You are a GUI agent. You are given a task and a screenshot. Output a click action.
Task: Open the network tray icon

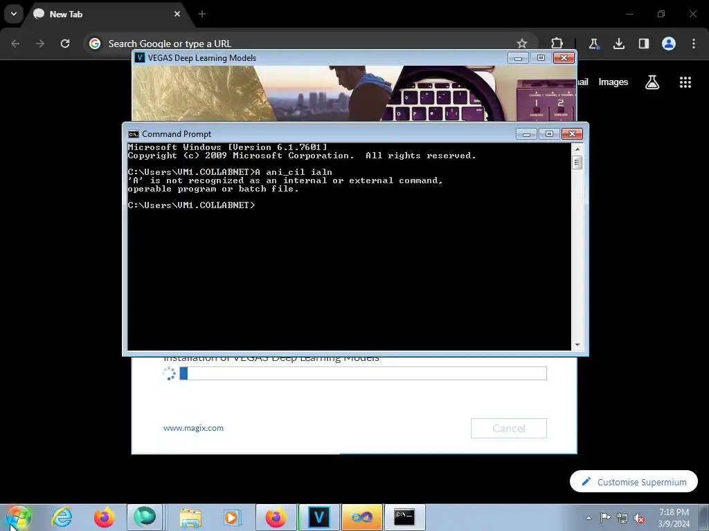coord(622,518)
